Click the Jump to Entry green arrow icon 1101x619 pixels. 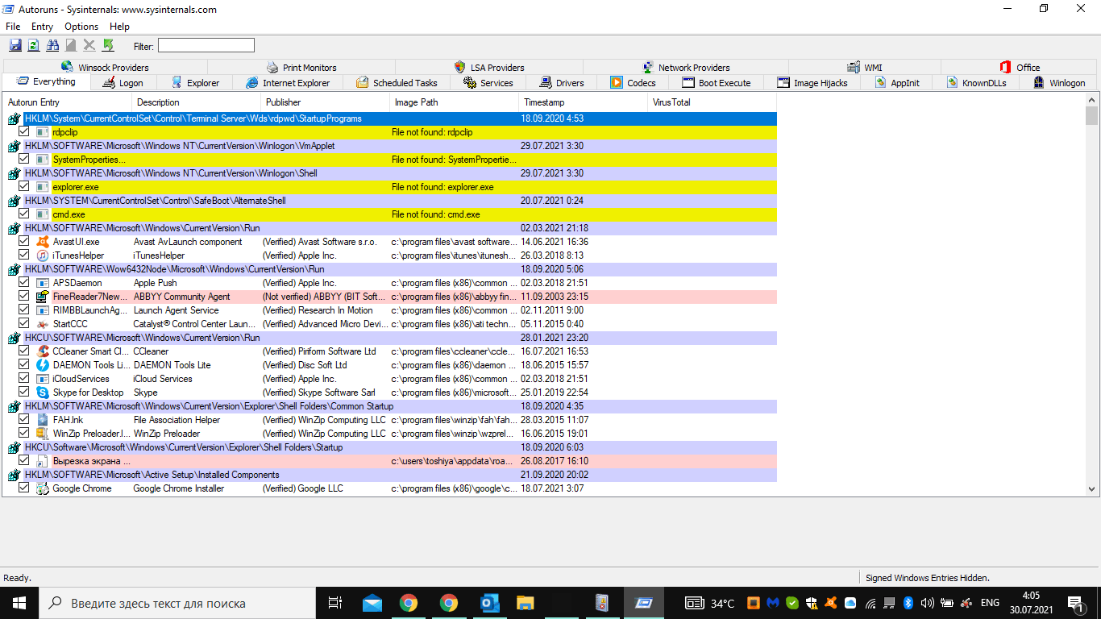tap(108, 45)
